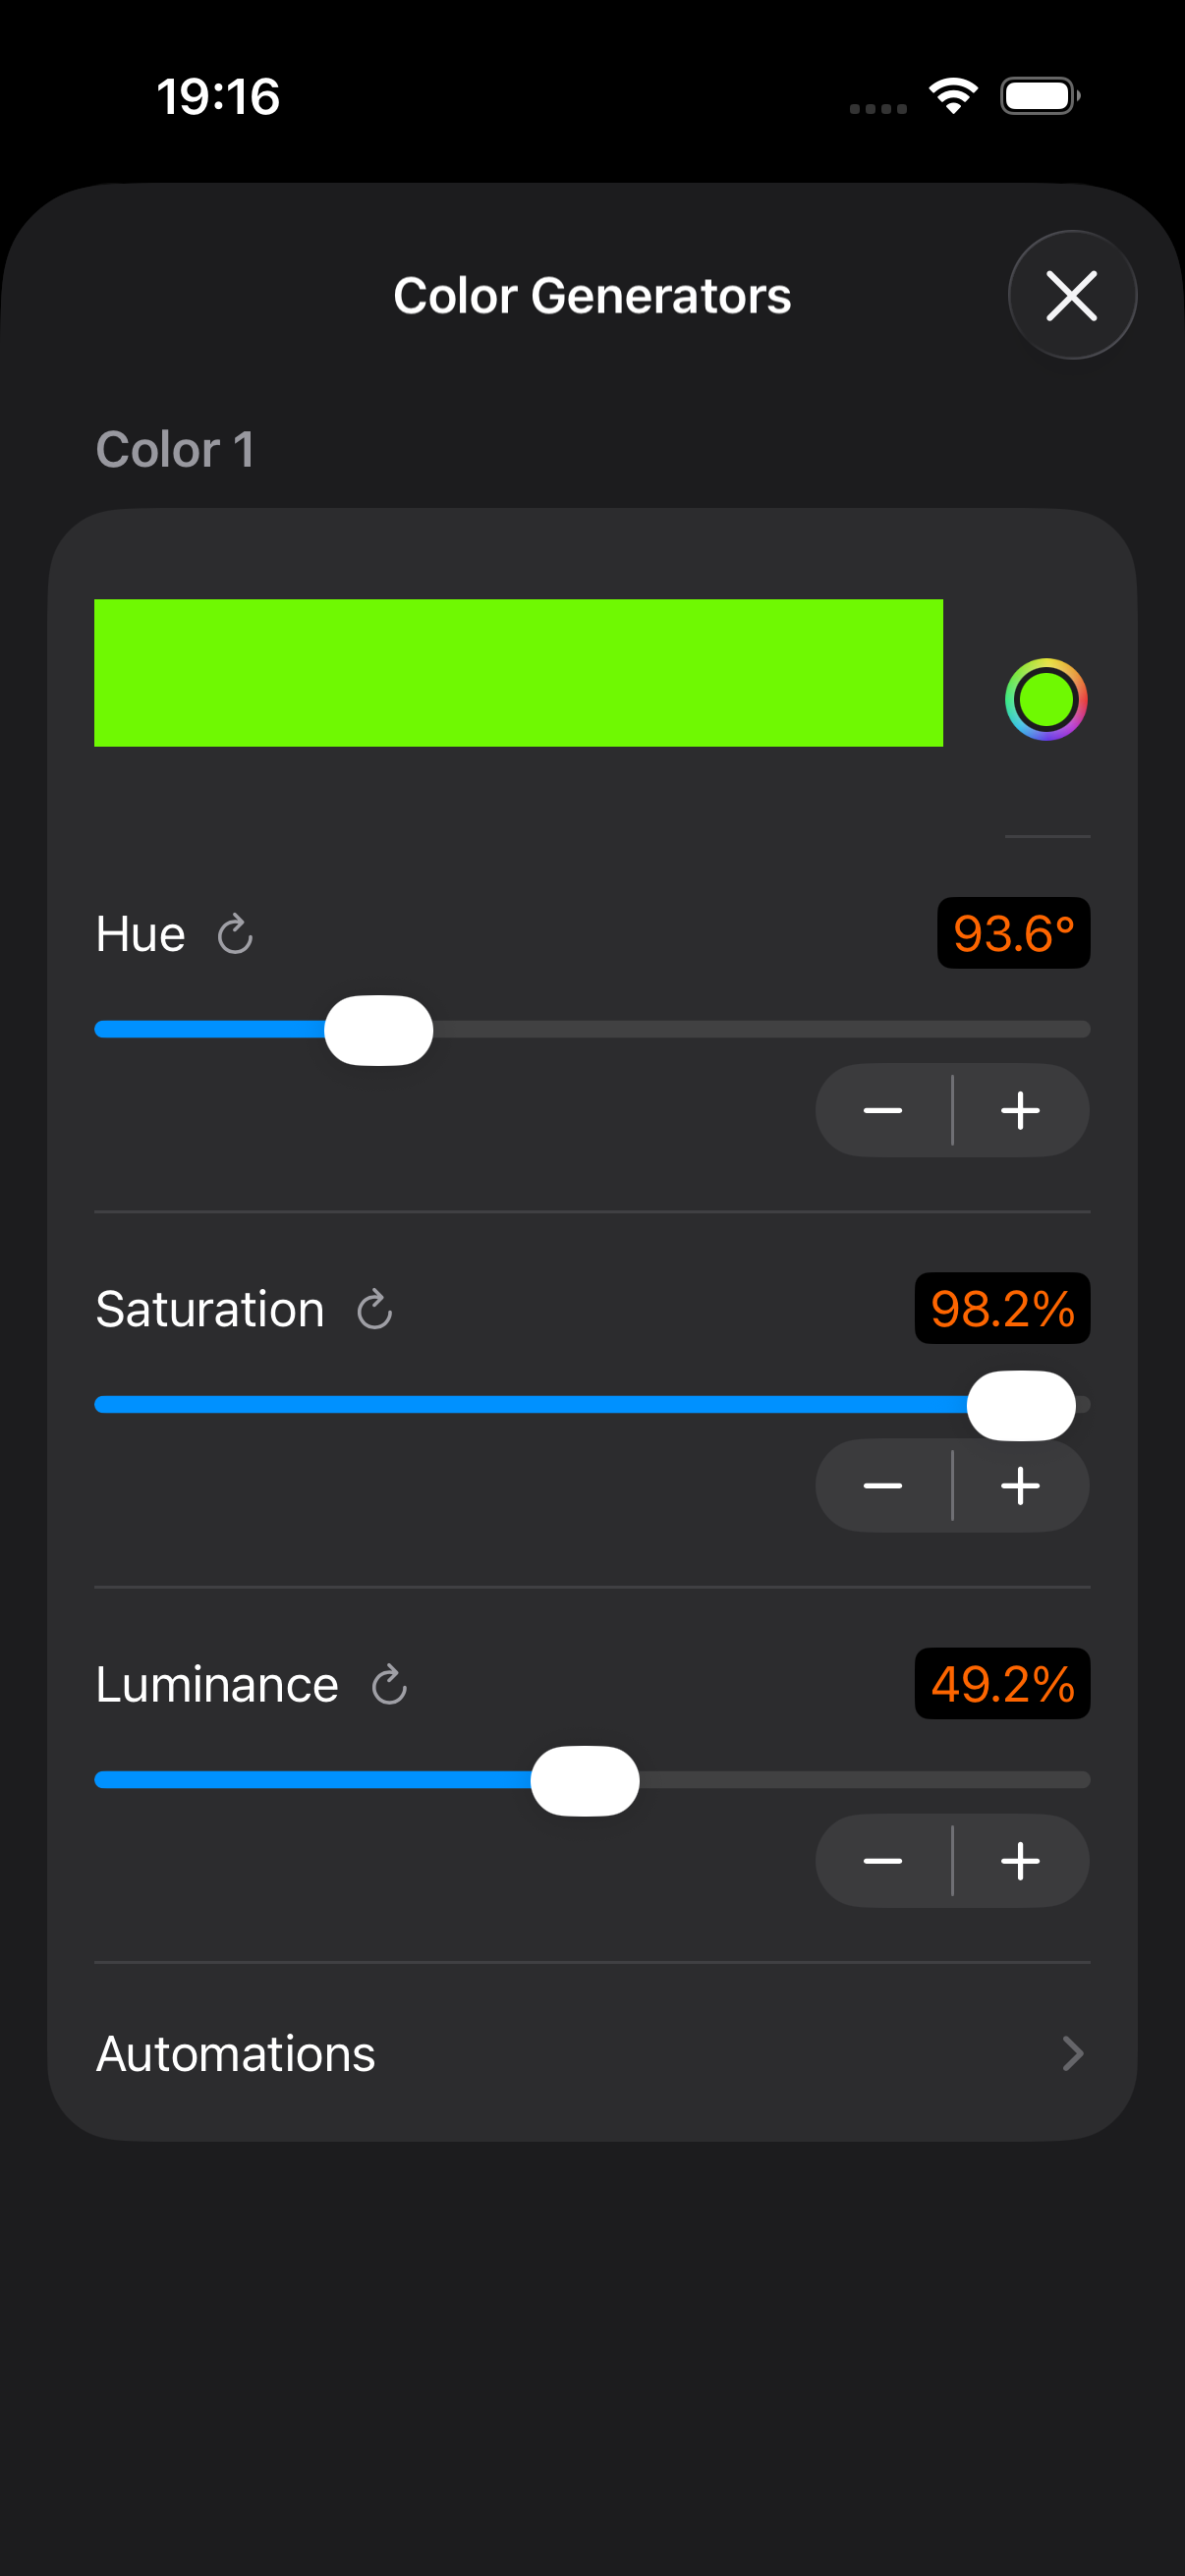This screenshot has height=2576, width=1185.
Task: Increase Hue with plus button
Action: click(1020, 1111)
